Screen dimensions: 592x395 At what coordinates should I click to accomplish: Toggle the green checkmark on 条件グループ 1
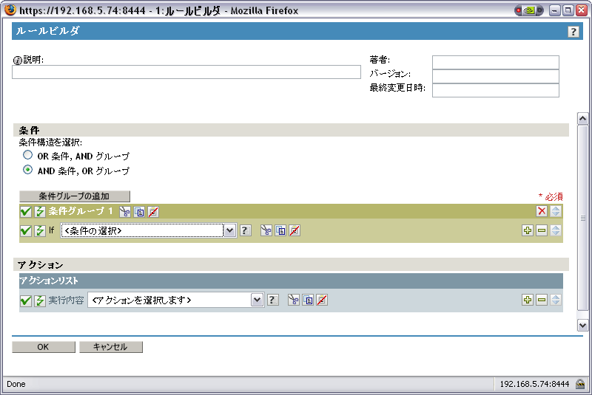click(26, 212)
